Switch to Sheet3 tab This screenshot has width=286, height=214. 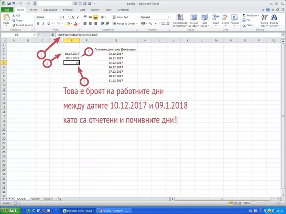pos(48,199)
